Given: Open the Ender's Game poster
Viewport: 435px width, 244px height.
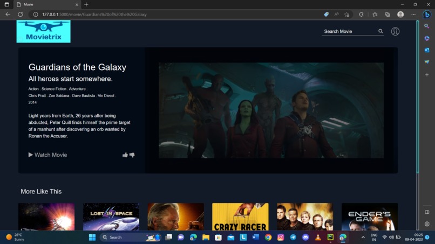Looking at the screenshot, I should pos(370,217).
